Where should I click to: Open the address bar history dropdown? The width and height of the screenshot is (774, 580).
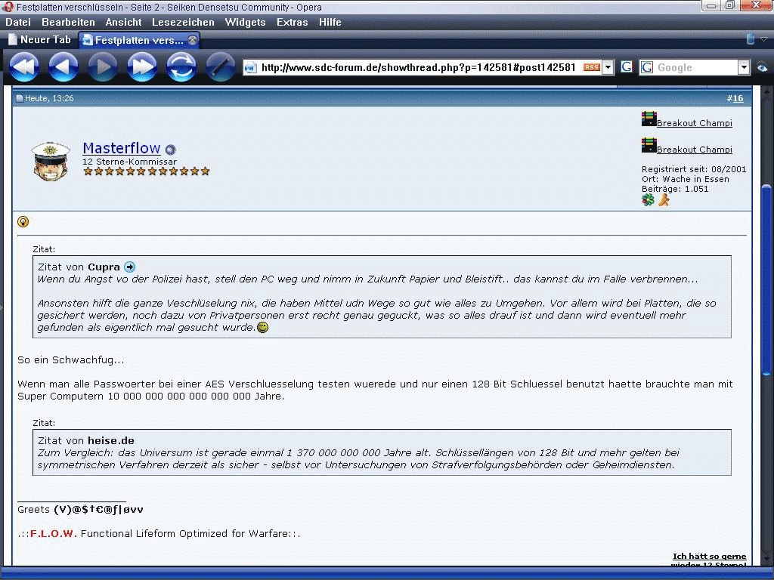pyautogui.click(x=608, y=67)
